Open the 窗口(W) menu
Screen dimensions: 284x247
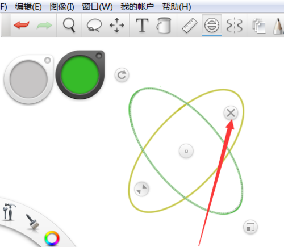tap(97, 7)
